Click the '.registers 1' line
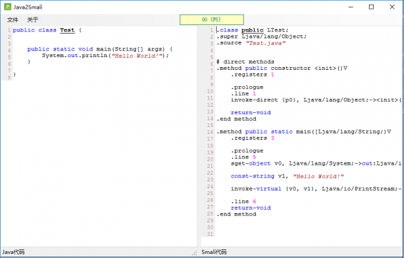Viewport: 404px width, 258px height. click(252, 75)
